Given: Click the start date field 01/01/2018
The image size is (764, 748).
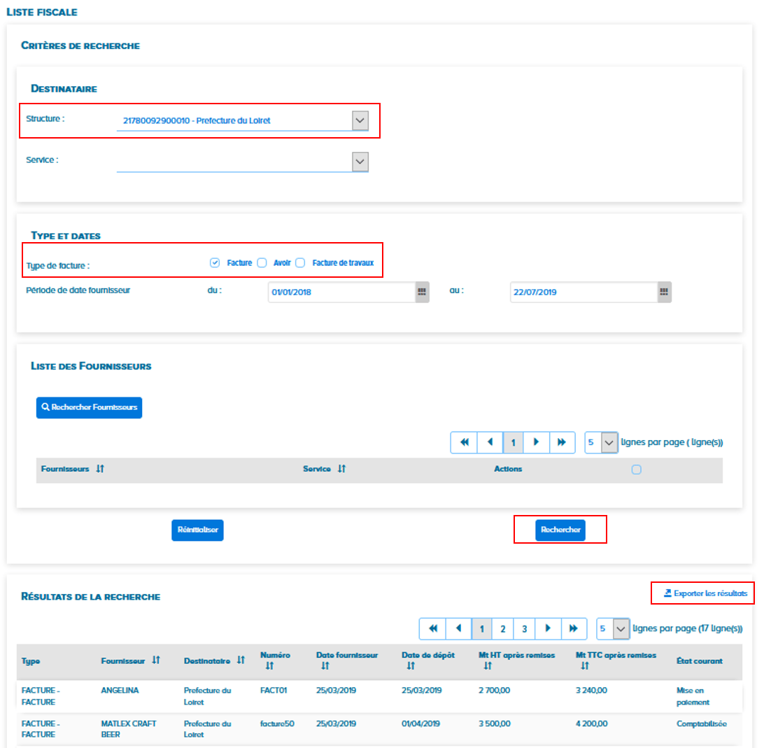Looking at the screenshot, I should click(339, 292).
